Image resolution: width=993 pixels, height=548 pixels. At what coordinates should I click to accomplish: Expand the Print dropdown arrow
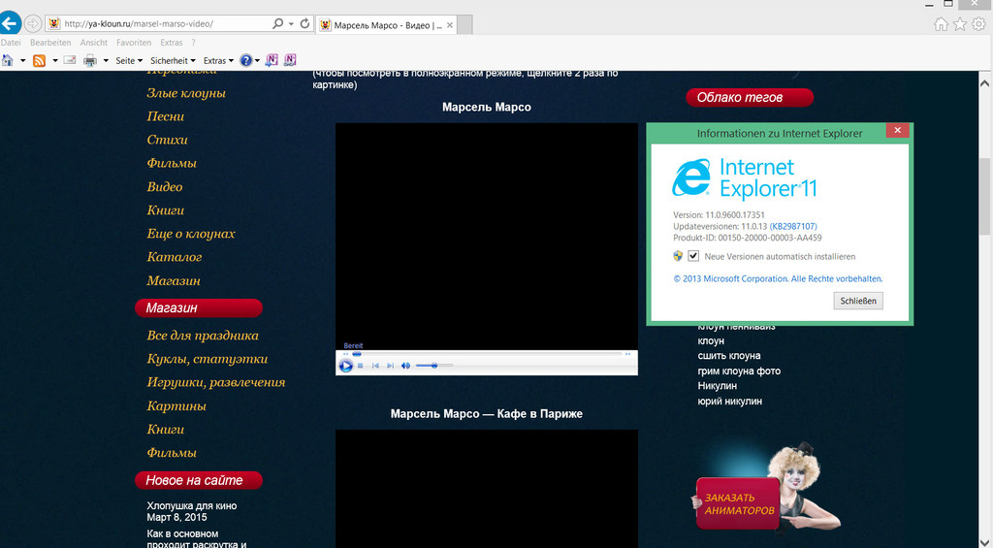click(x=106, y=61)
